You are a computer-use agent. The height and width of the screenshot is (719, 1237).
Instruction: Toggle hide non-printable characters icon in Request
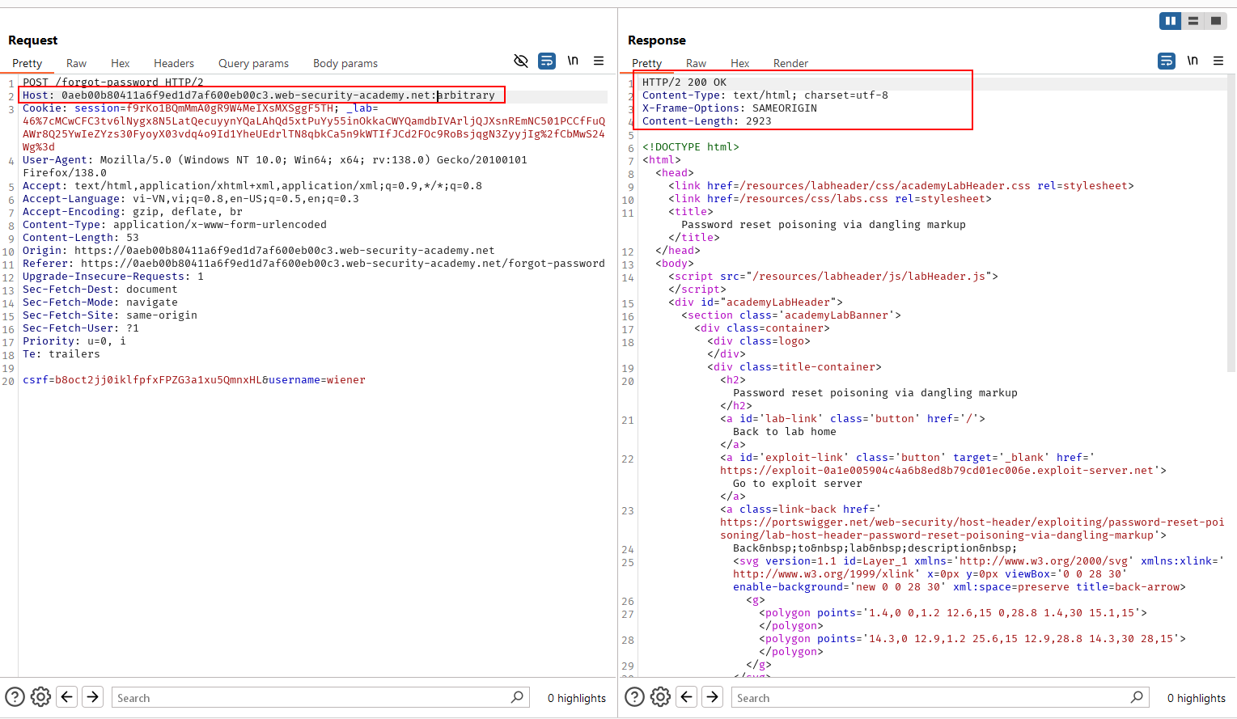[521, 61]
